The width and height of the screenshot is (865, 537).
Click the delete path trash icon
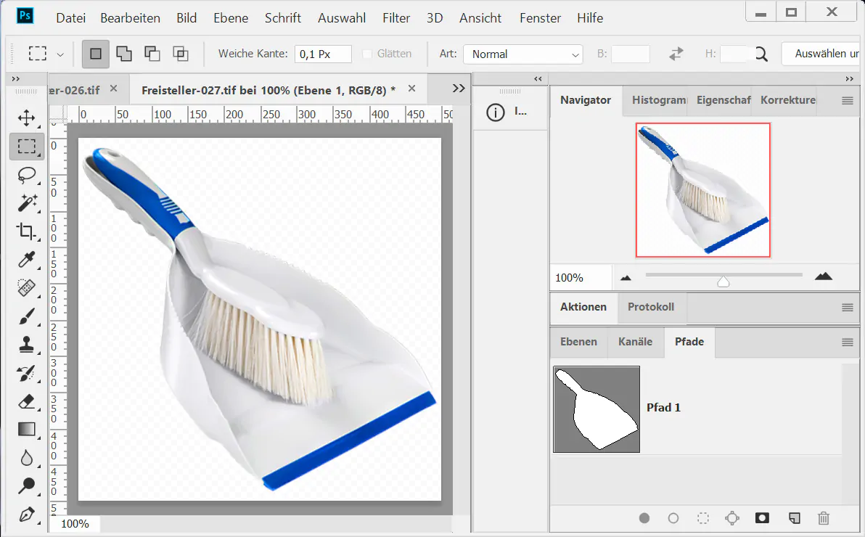pos(823,518)
